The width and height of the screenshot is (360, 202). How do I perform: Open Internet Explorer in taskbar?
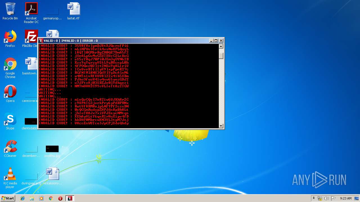[x=22, y=198]
